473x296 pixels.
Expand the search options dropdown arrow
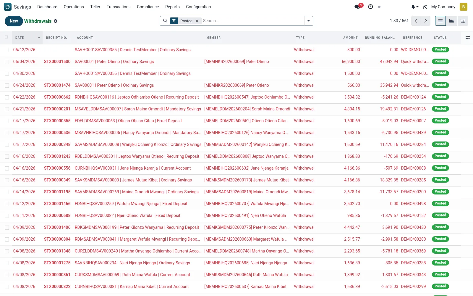coord(308,21)
